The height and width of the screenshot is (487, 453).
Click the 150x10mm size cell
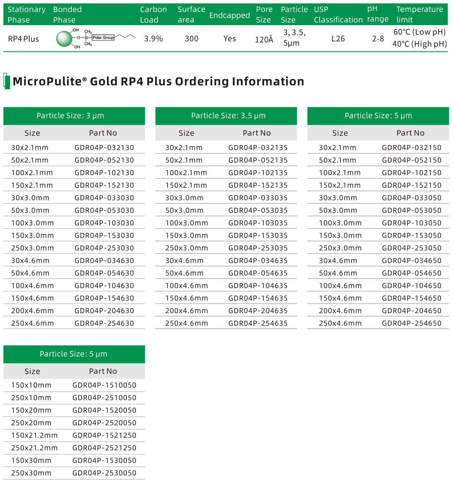31,385
